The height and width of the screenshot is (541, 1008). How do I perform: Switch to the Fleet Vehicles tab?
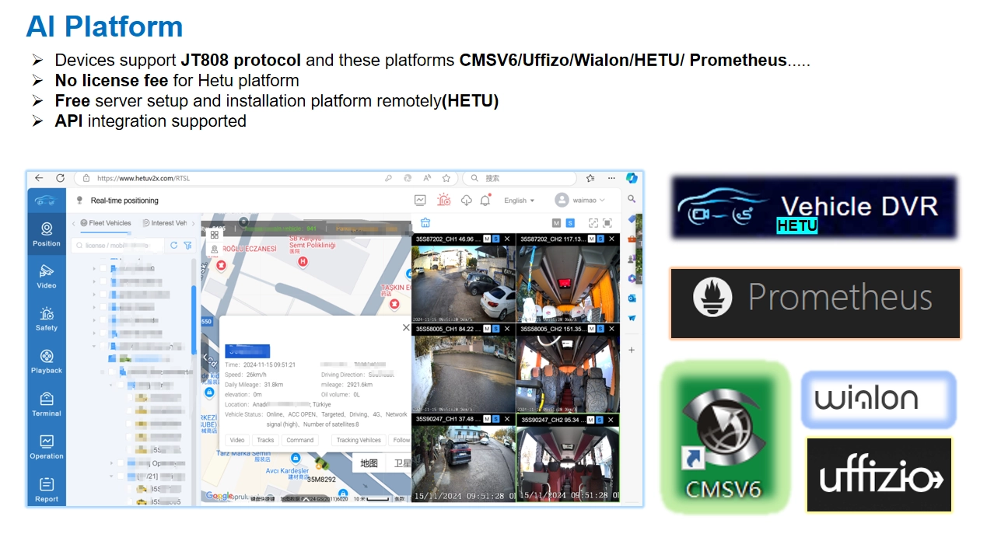(x=107, y=223)
